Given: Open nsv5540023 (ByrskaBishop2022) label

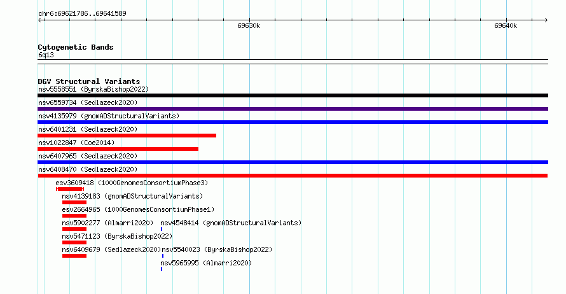Looking at the screenshot, I should [217, 249].
